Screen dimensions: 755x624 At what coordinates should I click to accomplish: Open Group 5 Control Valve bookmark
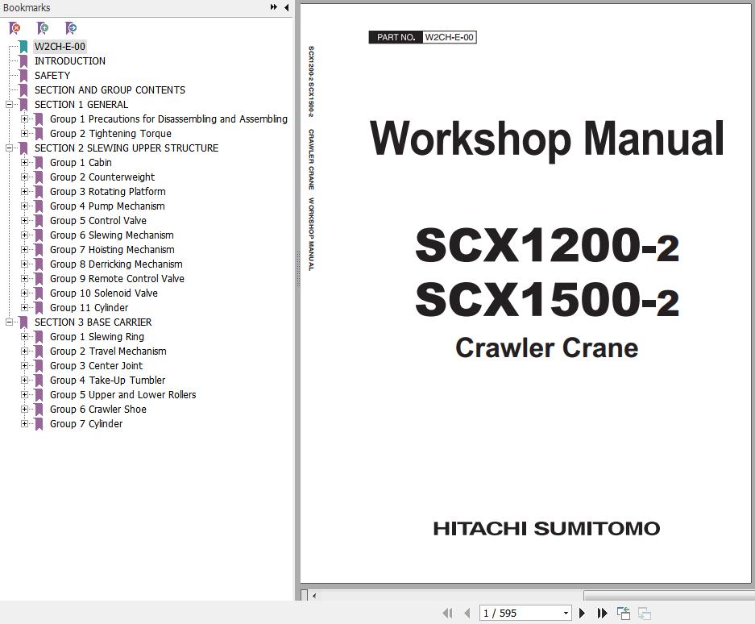click(x=98, y=221)
